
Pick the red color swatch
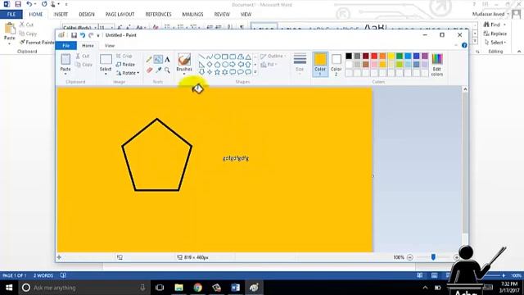(374, 57)
